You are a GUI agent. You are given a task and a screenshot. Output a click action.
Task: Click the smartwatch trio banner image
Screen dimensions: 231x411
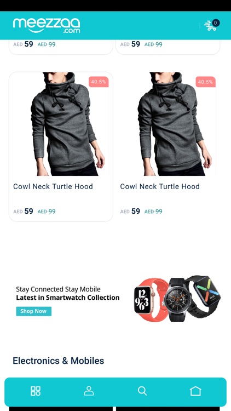pyautogui.click(x=177, y=299)
